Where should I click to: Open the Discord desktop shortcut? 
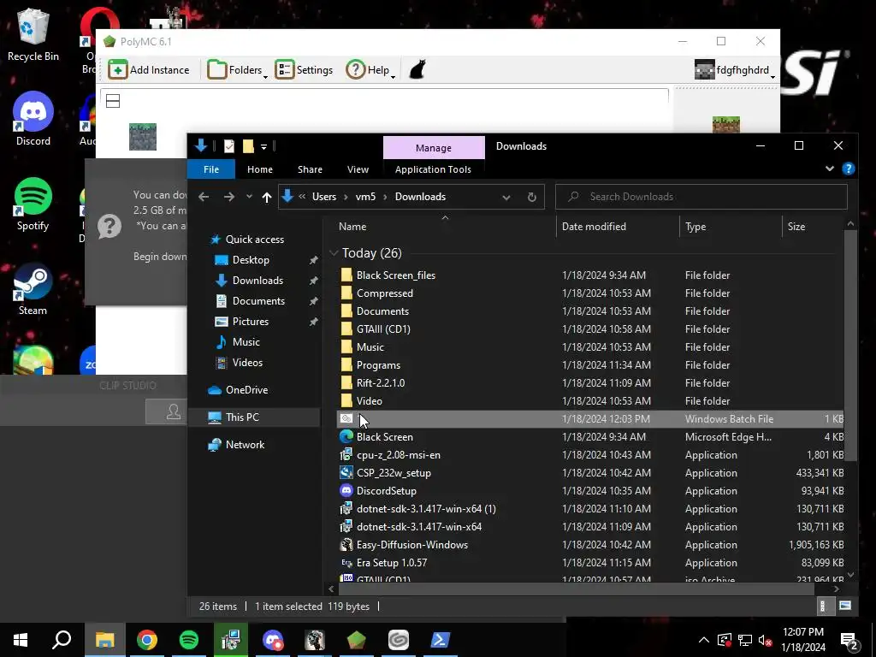coord(33,119)
